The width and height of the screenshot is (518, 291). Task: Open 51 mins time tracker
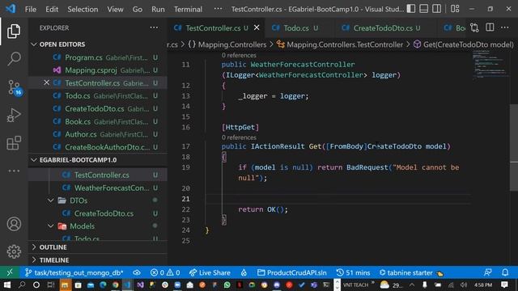tap(353, 273)
